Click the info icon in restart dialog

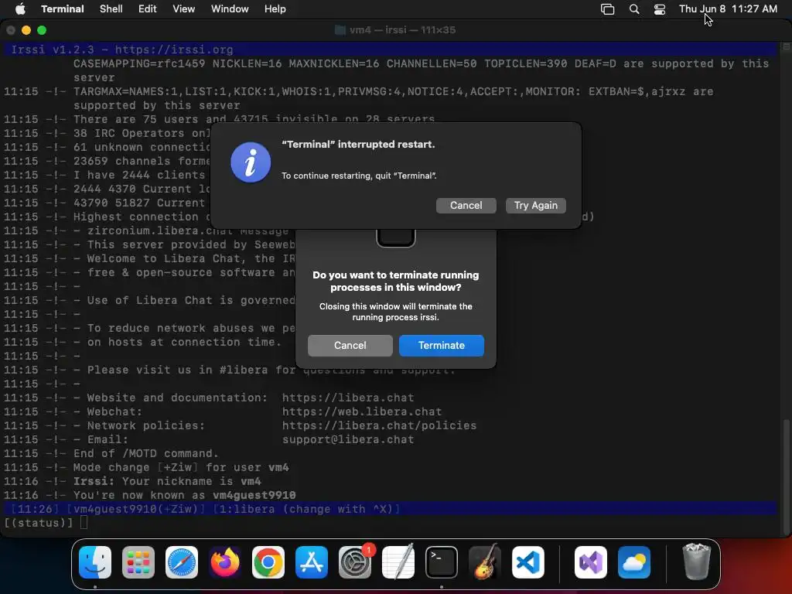(251, 162)
